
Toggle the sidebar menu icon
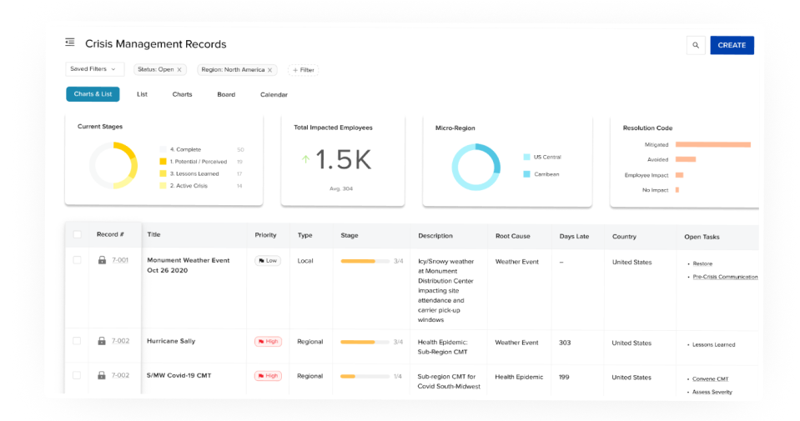click(x=70, y=43)
